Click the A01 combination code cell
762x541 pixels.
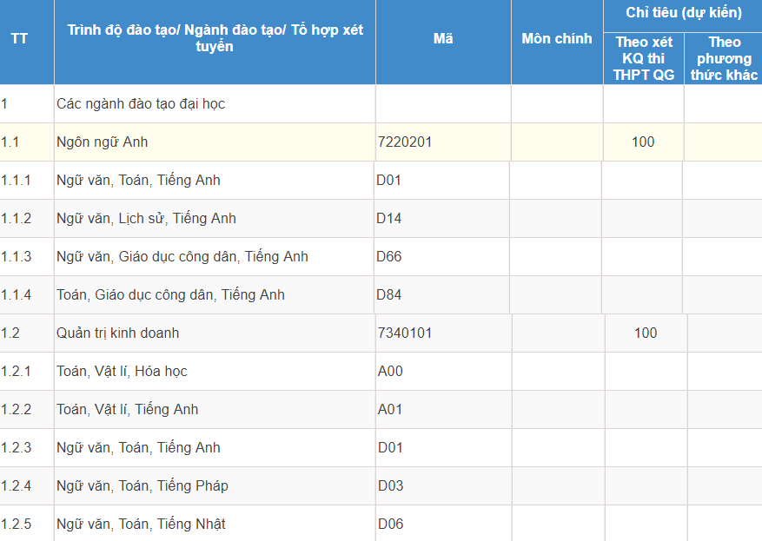[x=390, y=410]
